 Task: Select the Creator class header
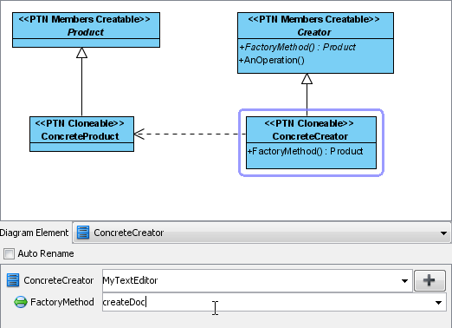point(315,25)
